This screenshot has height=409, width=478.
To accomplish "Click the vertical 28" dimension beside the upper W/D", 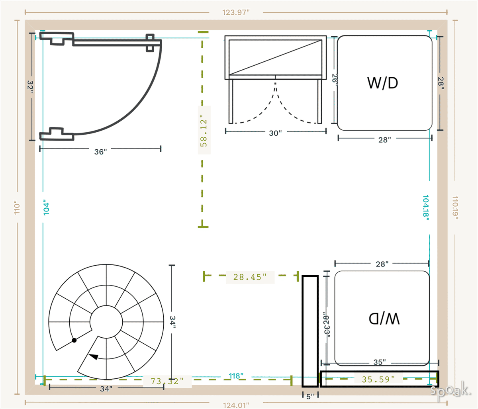I will click(441, 83).
